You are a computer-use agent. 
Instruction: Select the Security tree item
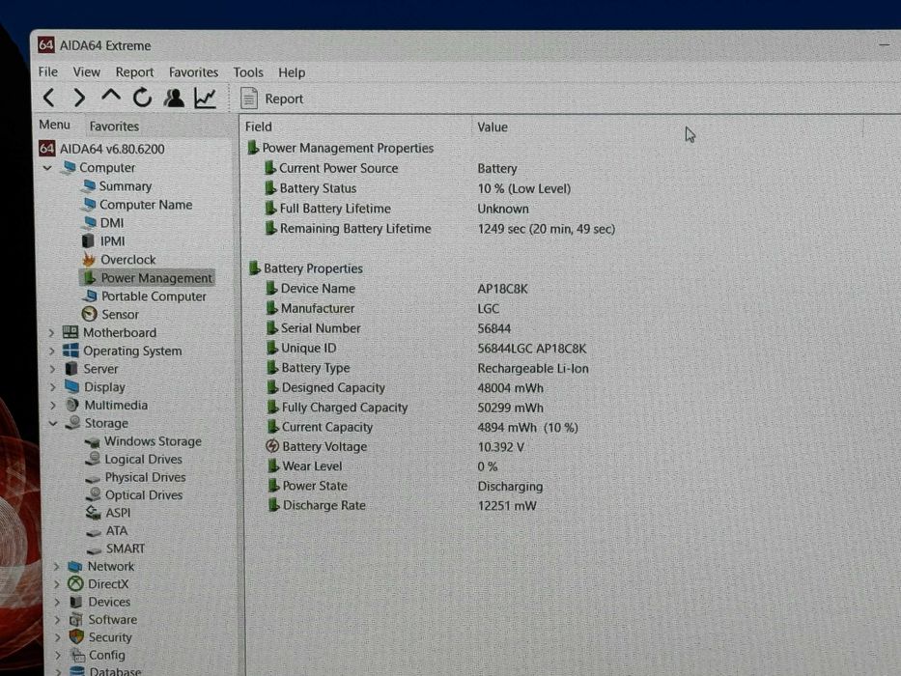(100, 637)
